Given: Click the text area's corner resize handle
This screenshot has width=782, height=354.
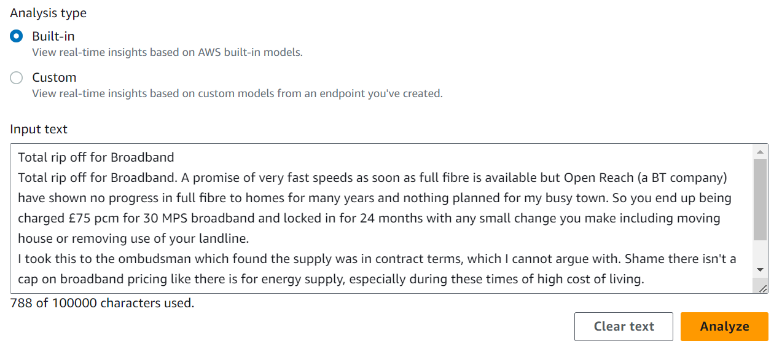Looking at the screenshot, I should click(762, 287).
